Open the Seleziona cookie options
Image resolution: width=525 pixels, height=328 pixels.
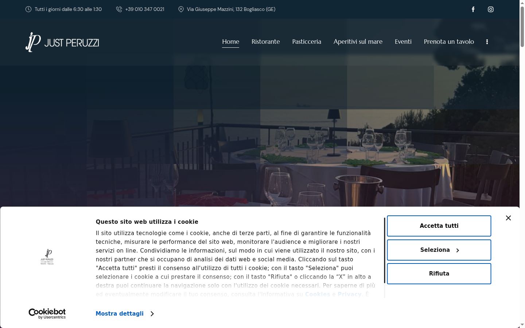[x=439, y=250]
